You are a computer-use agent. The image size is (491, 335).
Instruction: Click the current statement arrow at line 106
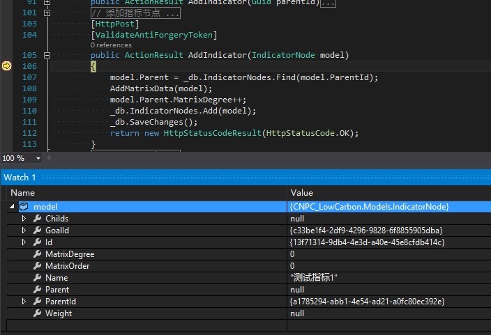click(x=6, y=66)
